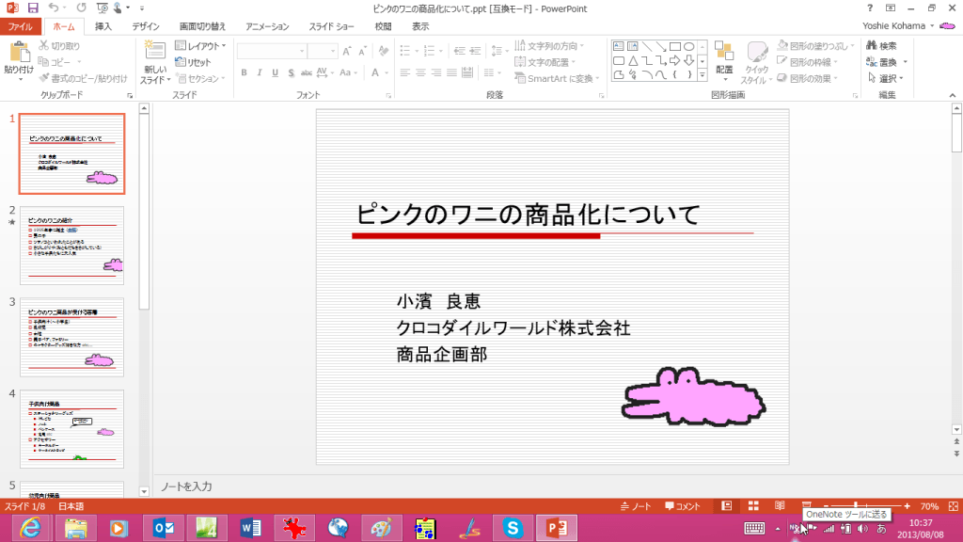Switch to the アニメーション (Animations) tab

pyautogui.click(x=267, y=26)
